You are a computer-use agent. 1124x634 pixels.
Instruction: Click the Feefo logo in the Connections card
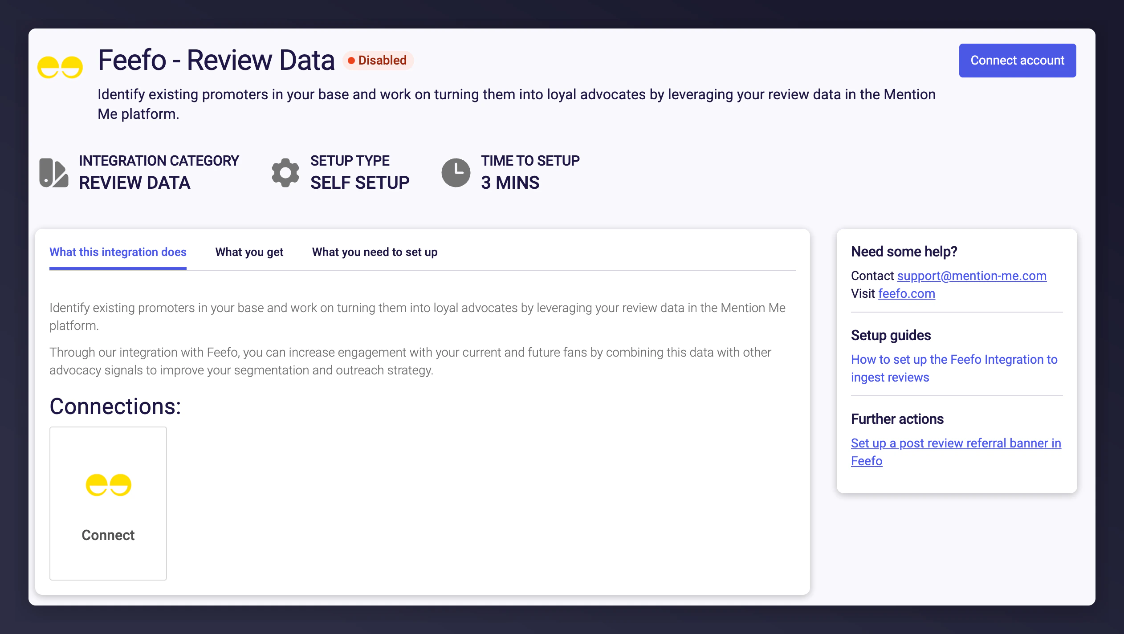click(108, 485)
